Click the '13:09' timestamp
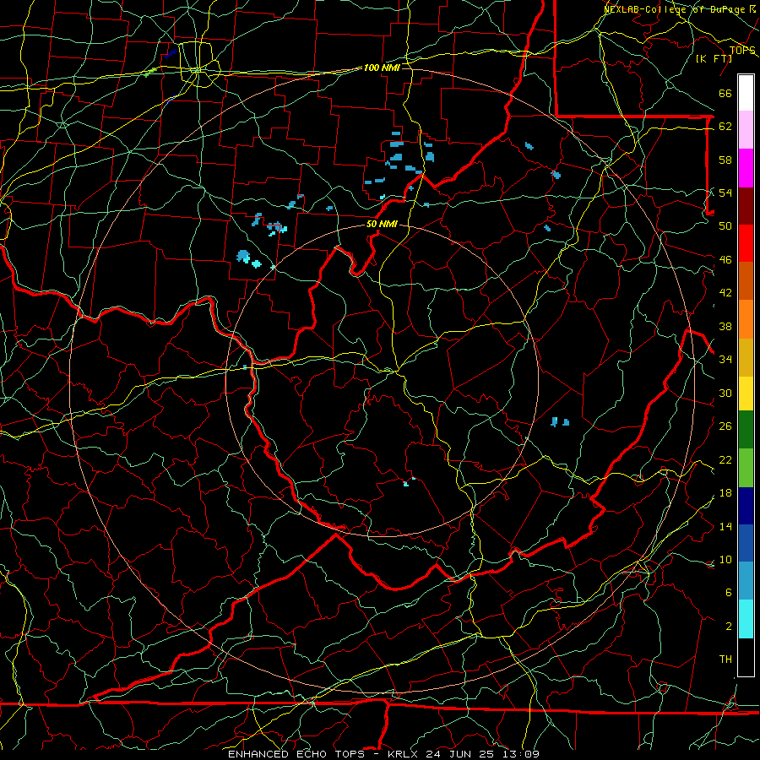The width and height of the screenshot is (760, 760). pos(522,754)
